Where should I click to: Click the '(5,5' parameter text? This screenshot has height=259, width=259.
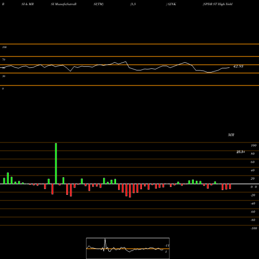(133, 4)
